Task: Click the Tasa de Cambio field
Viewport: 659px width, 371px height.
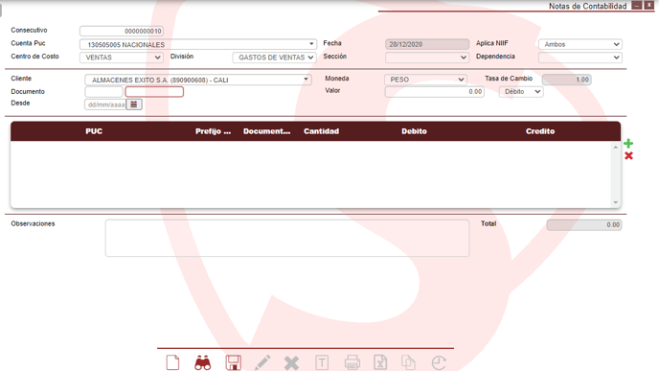Action: 566,80
